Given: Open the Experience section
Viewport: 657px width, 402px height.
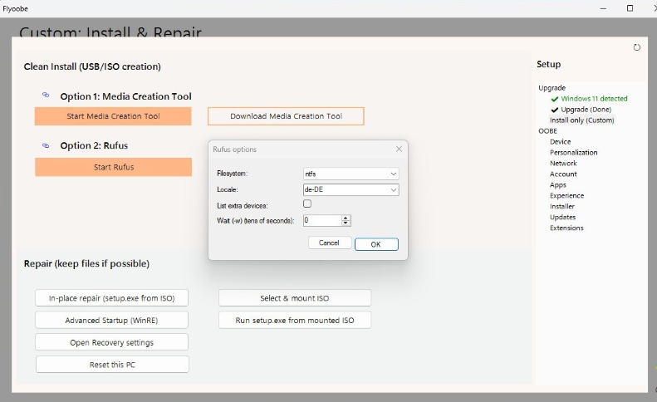Looking at the screenshot, I should click(566, 196).
